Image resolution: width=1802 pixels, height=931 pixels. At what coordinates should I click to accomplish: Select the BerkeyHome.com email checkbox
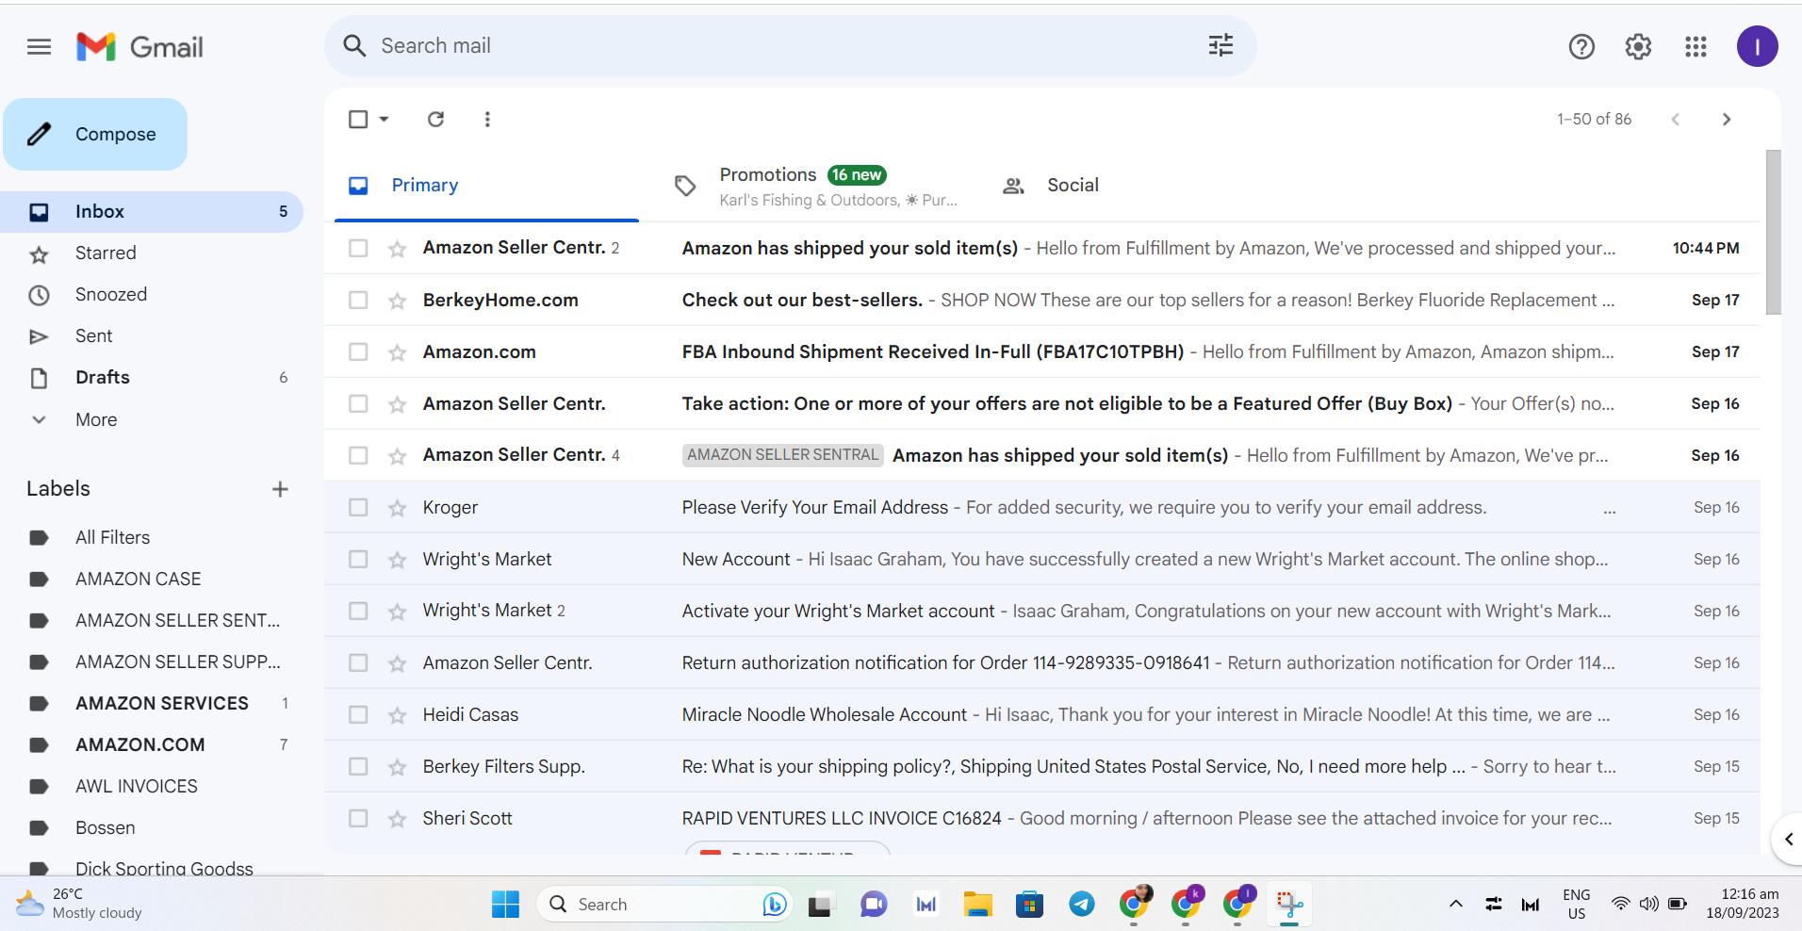[358, 300]
